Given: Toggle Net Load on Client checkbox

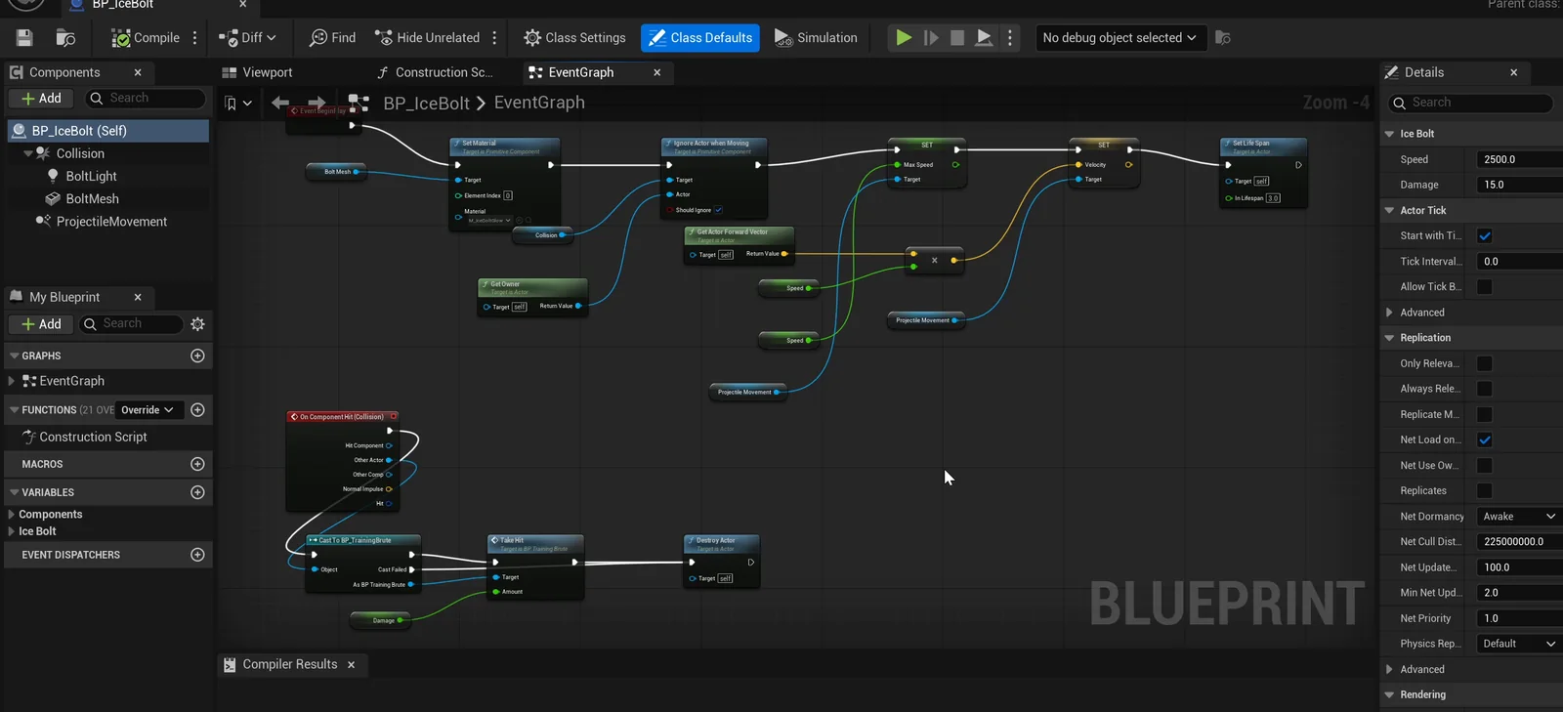Looking at the screenshot, I should pos(1485,440).
